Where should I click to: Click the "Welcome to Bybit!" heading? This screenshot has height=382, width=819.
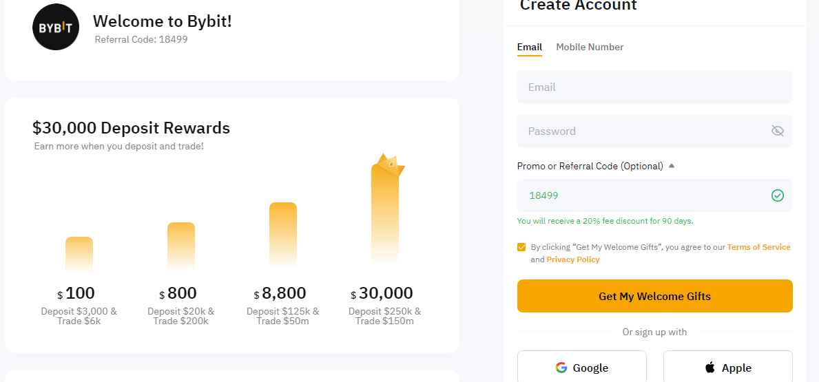pyautogui.click(x=163, y=21)
